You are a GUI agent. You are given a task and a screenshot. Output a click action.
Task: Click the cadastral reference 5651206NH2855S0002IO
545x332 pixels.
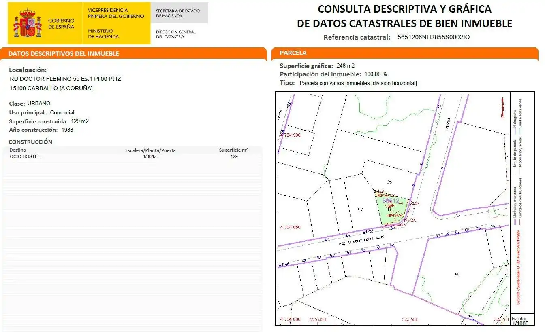(434, 37)
